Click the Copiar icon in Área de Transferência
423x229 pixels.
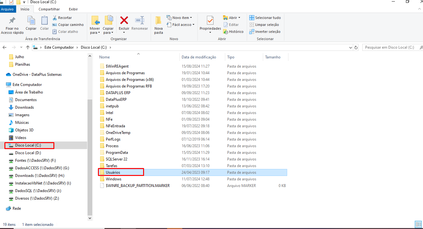pos(31,21)
